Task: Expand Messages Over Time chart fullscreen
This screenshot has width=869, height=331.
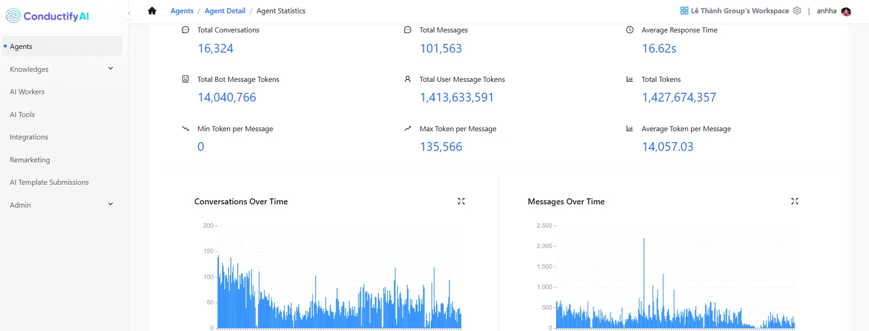Action: [x=795, y=201]
